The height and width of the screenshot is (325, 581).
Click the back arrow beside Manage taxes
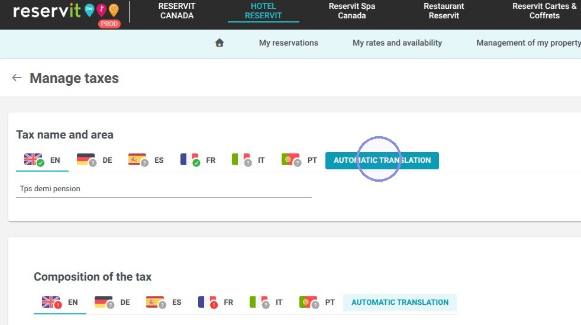[x=17, y=78]
